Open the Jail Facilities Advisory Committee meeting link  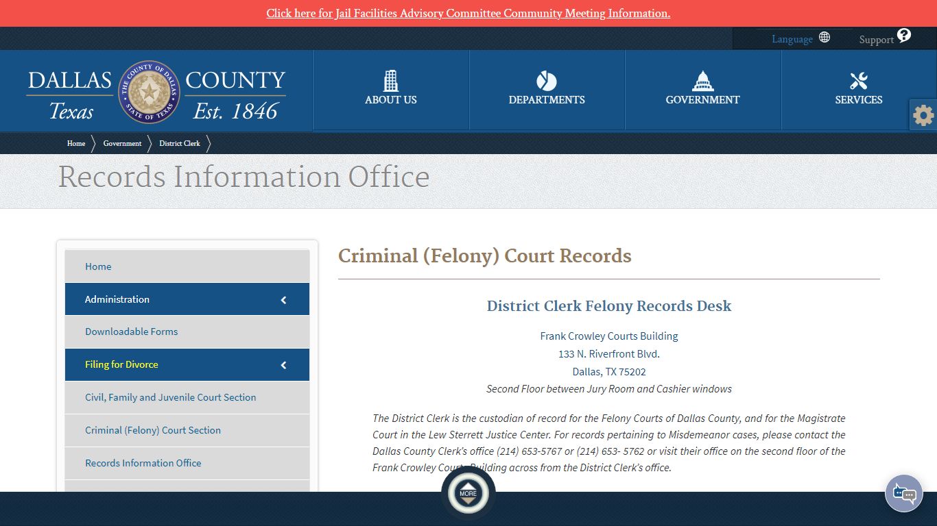tap(468, 13)
